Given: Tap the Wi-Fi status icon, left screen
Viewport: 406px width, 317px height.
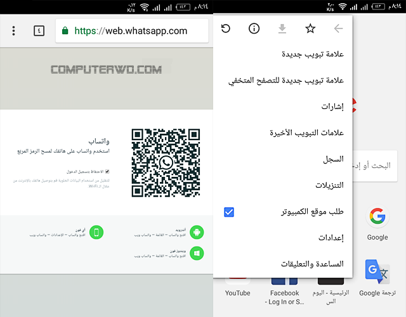Looking at the screenshot, I should pos(145,7).
